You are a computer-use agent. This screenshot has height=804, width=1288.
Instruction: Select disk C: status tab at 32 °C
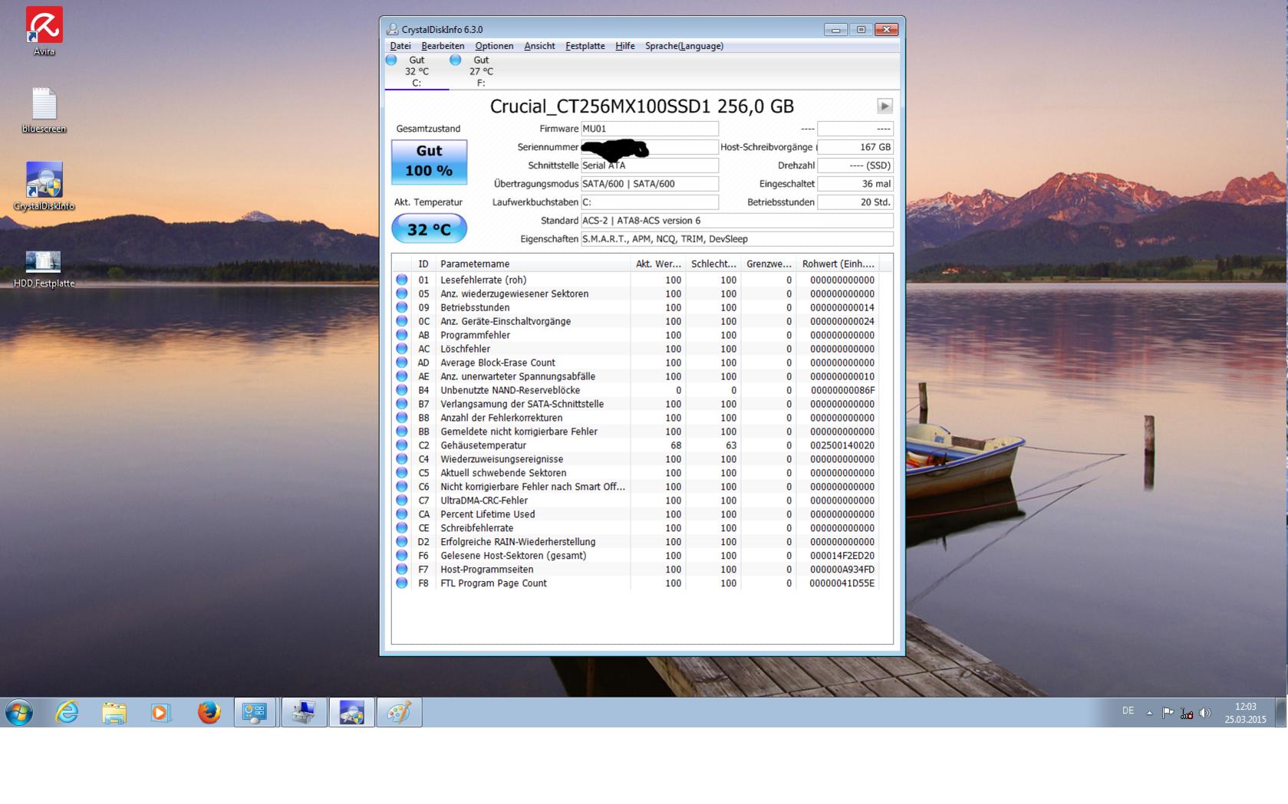pos(417,71)
